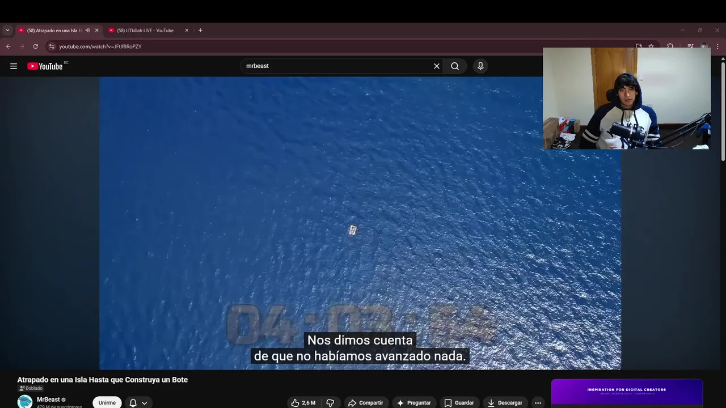Open site information icon in address bar

point(52,46)
